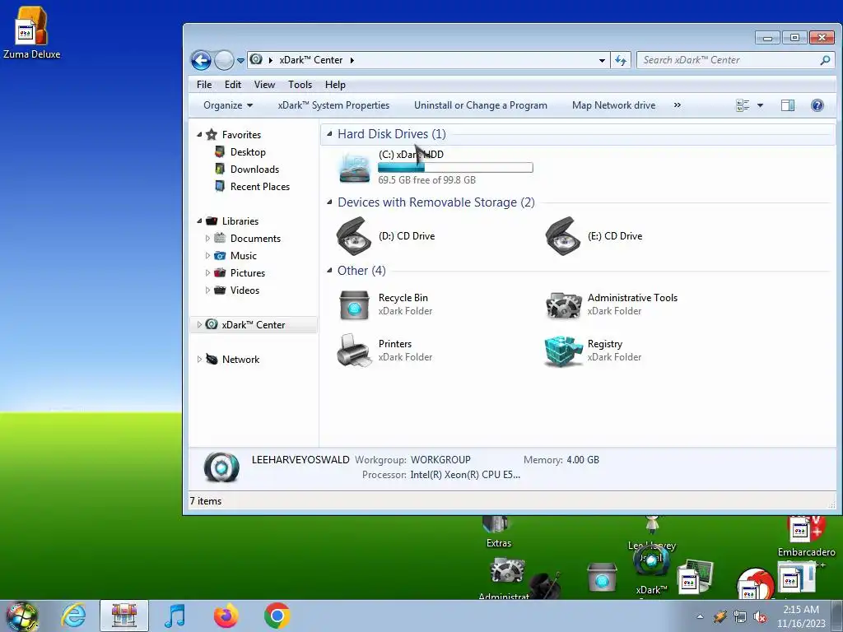
Task: Select Desktop under Favorites
Action: (x=248, y=152)
